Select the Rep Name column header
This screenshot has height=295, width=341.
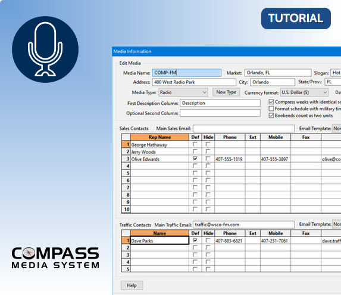point(159,137)
